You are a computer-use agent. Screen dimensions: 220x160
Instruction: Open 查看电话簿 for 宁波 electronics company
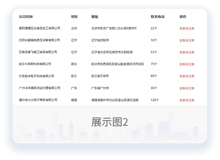(x=186, y=76)
